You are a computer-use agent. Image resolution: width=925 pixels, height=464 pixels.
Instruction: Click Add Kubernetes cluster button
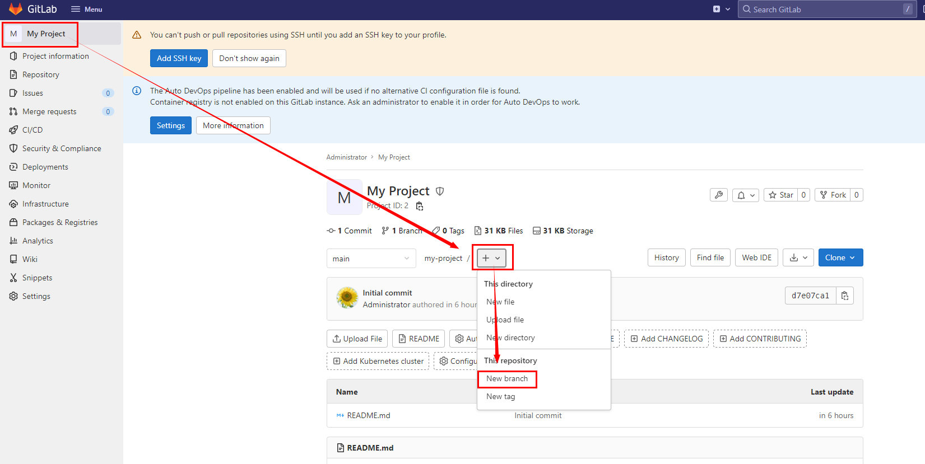point(378,361)
